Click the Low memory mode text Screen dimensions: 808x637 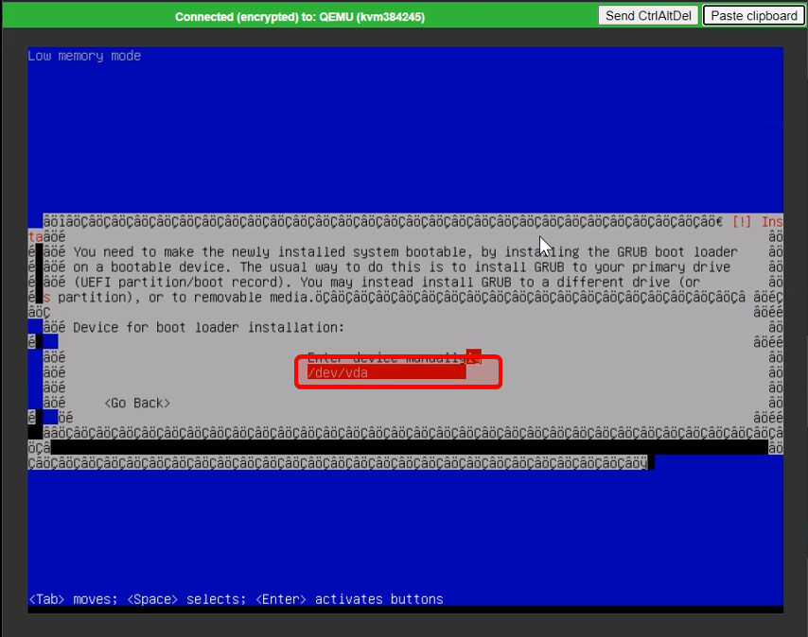coord(84,56)
